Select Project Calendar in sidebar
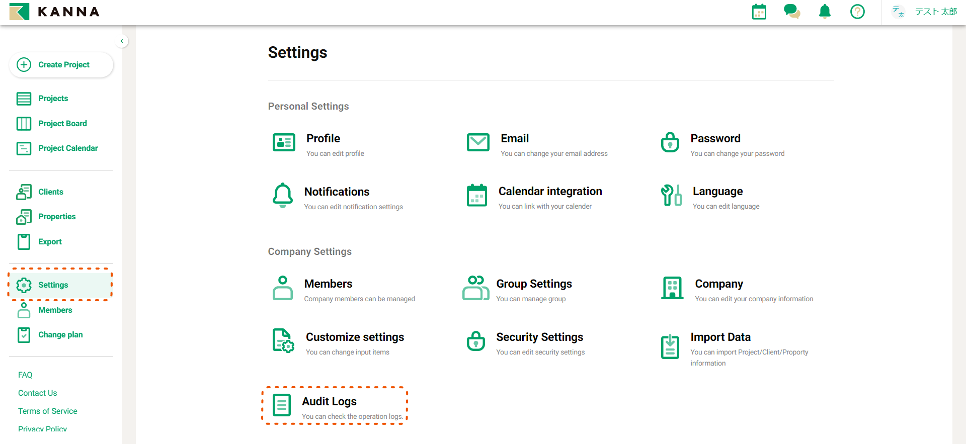 (x=68, y=148)
